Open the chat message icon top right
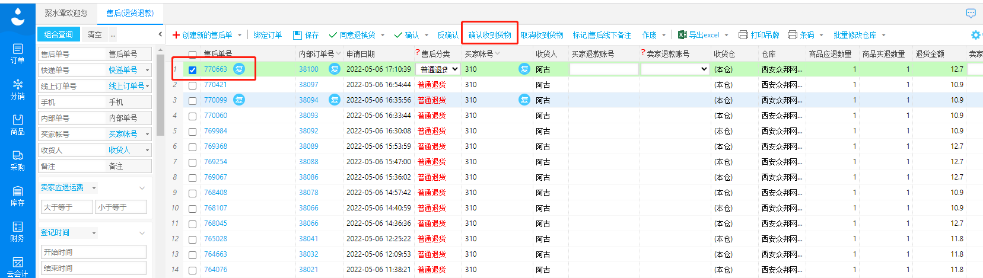This screenshot has height=278, width=983. [x=971, y=13]
